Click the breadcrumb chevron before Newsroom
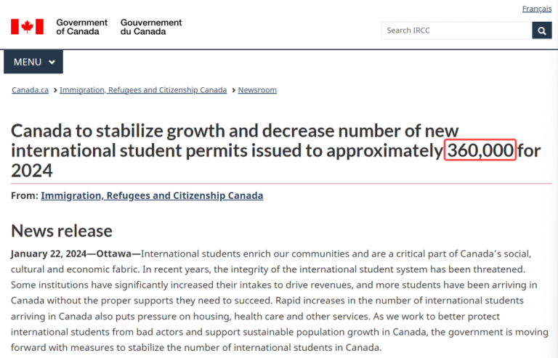This screenshot has height=358, width=558. point(233,90)
